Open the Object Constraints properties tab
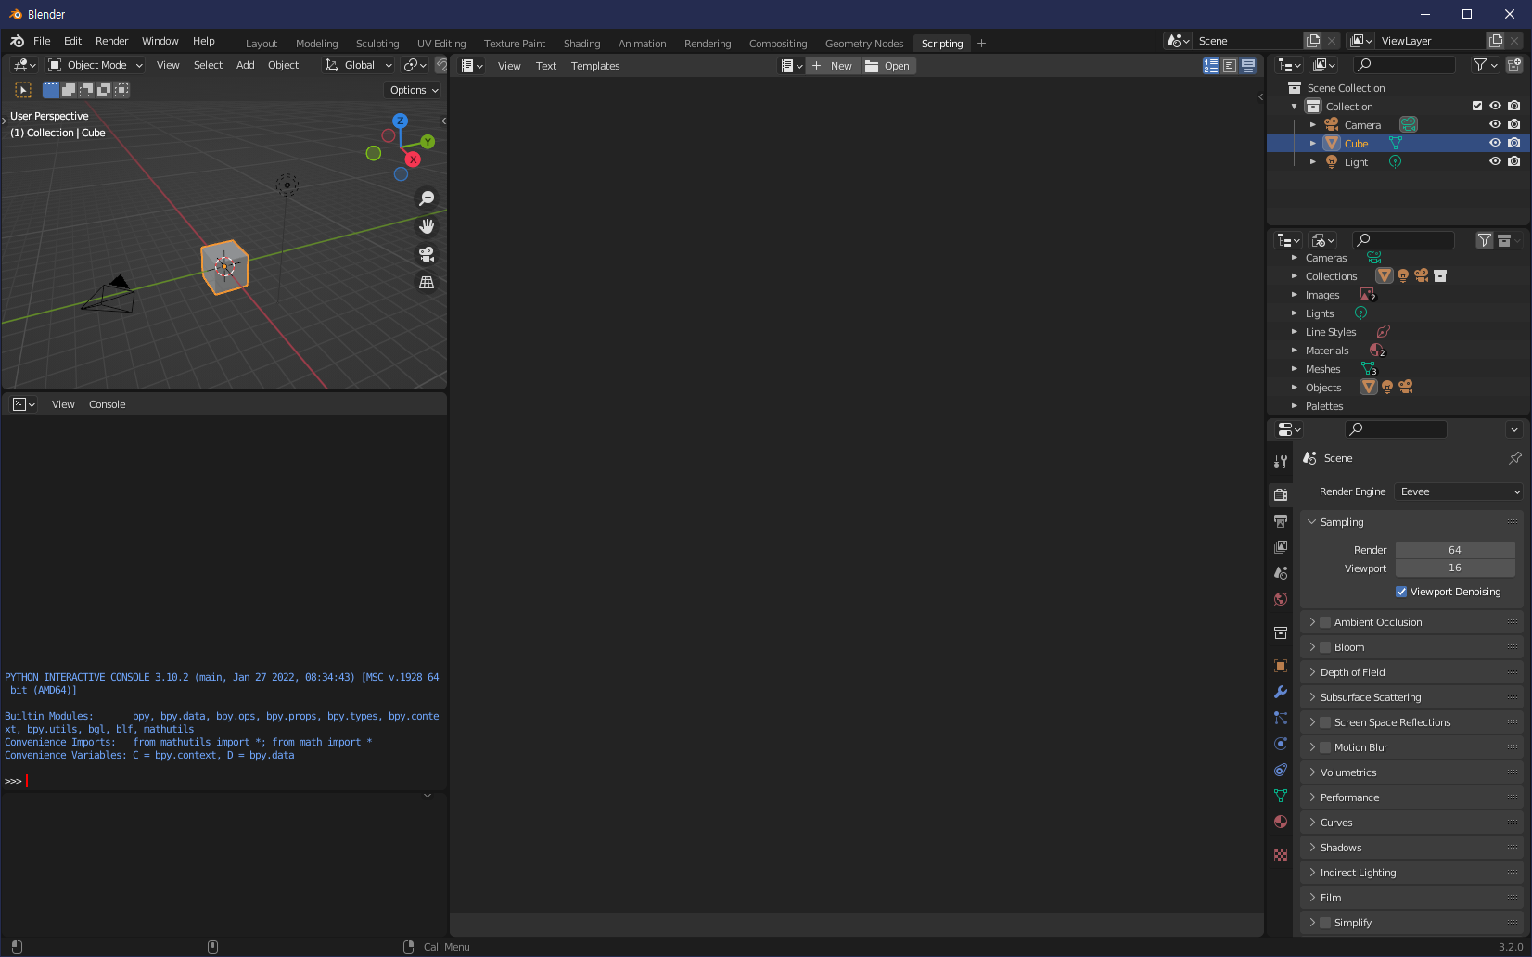The height and width of the screenshot is (957, 1532). coord(1281,770)
